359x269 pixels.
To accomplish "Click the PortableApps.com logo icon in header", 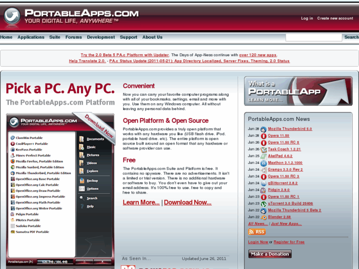I will click(12, 16).
